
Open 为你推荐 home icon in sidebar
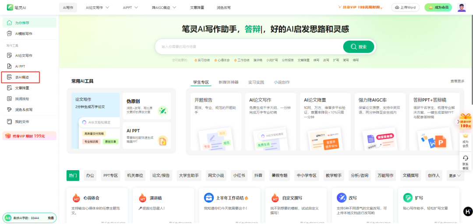click(x=9, y=23)
